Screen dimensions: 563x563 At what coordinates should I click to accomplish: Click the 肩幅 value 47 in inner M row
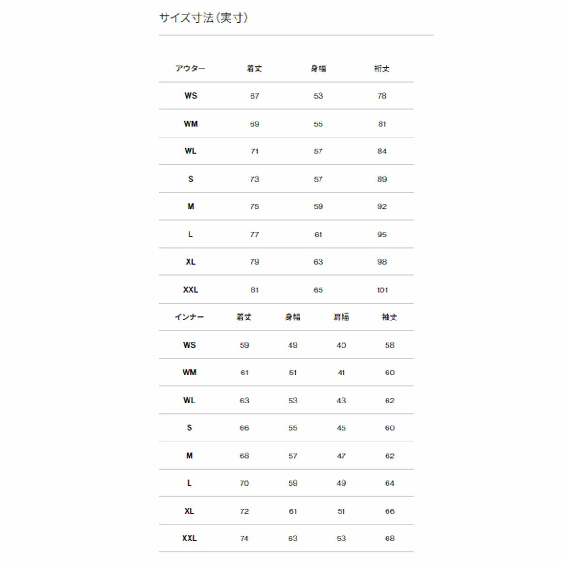341,456
